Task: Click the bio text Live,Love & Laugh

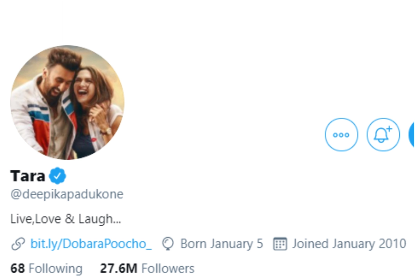Action: (66, 219)
